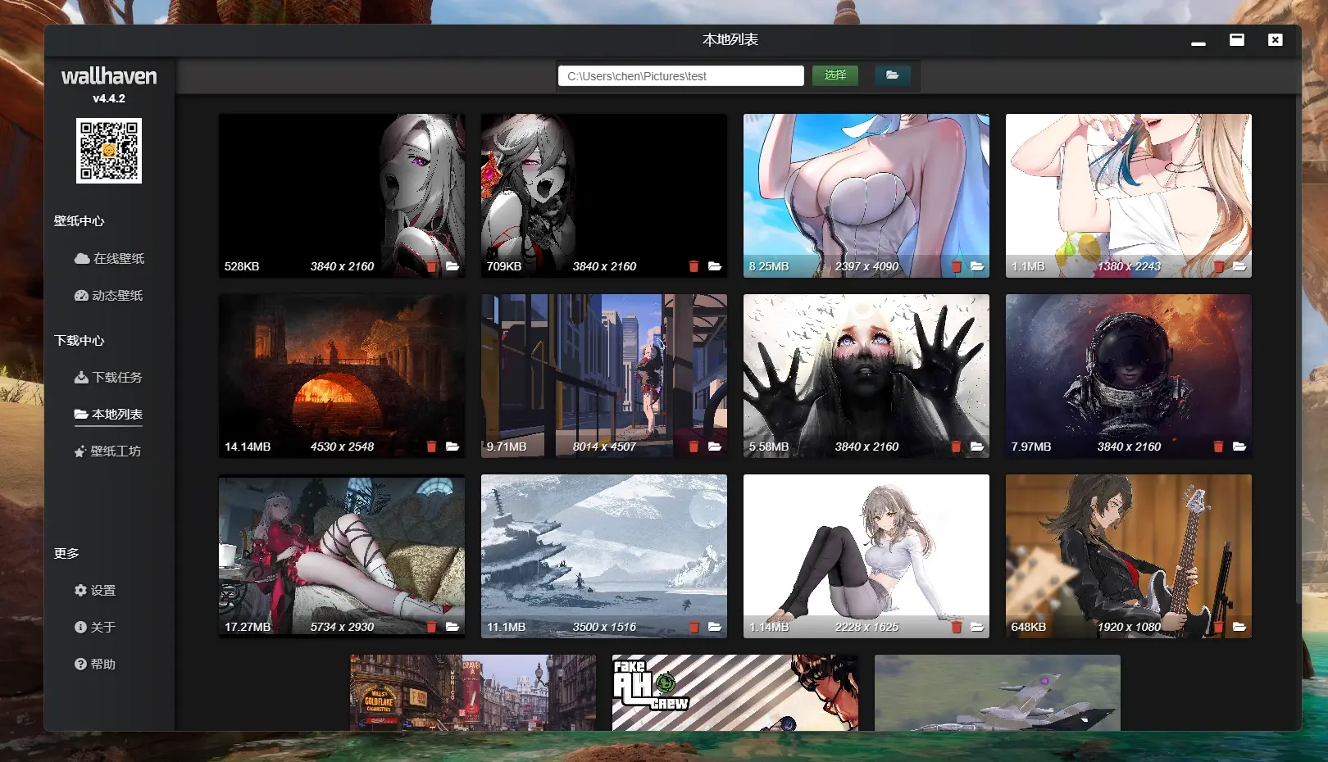The image size is (1328, 762).
Task: Click the folder path input field
Action: point(681,76)
